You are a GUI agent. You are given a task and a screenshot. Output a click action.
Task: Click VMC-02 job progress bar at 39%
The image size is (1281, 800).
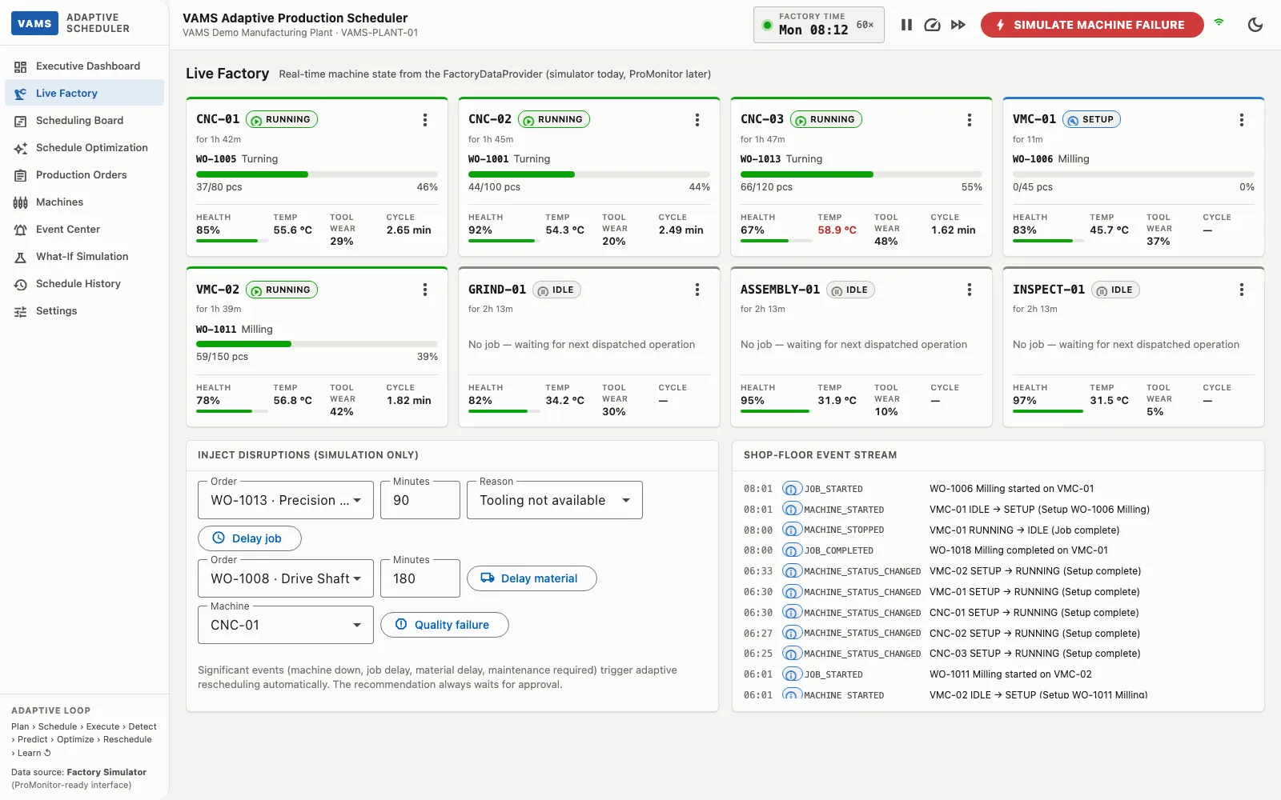click(x=317, y=344)
